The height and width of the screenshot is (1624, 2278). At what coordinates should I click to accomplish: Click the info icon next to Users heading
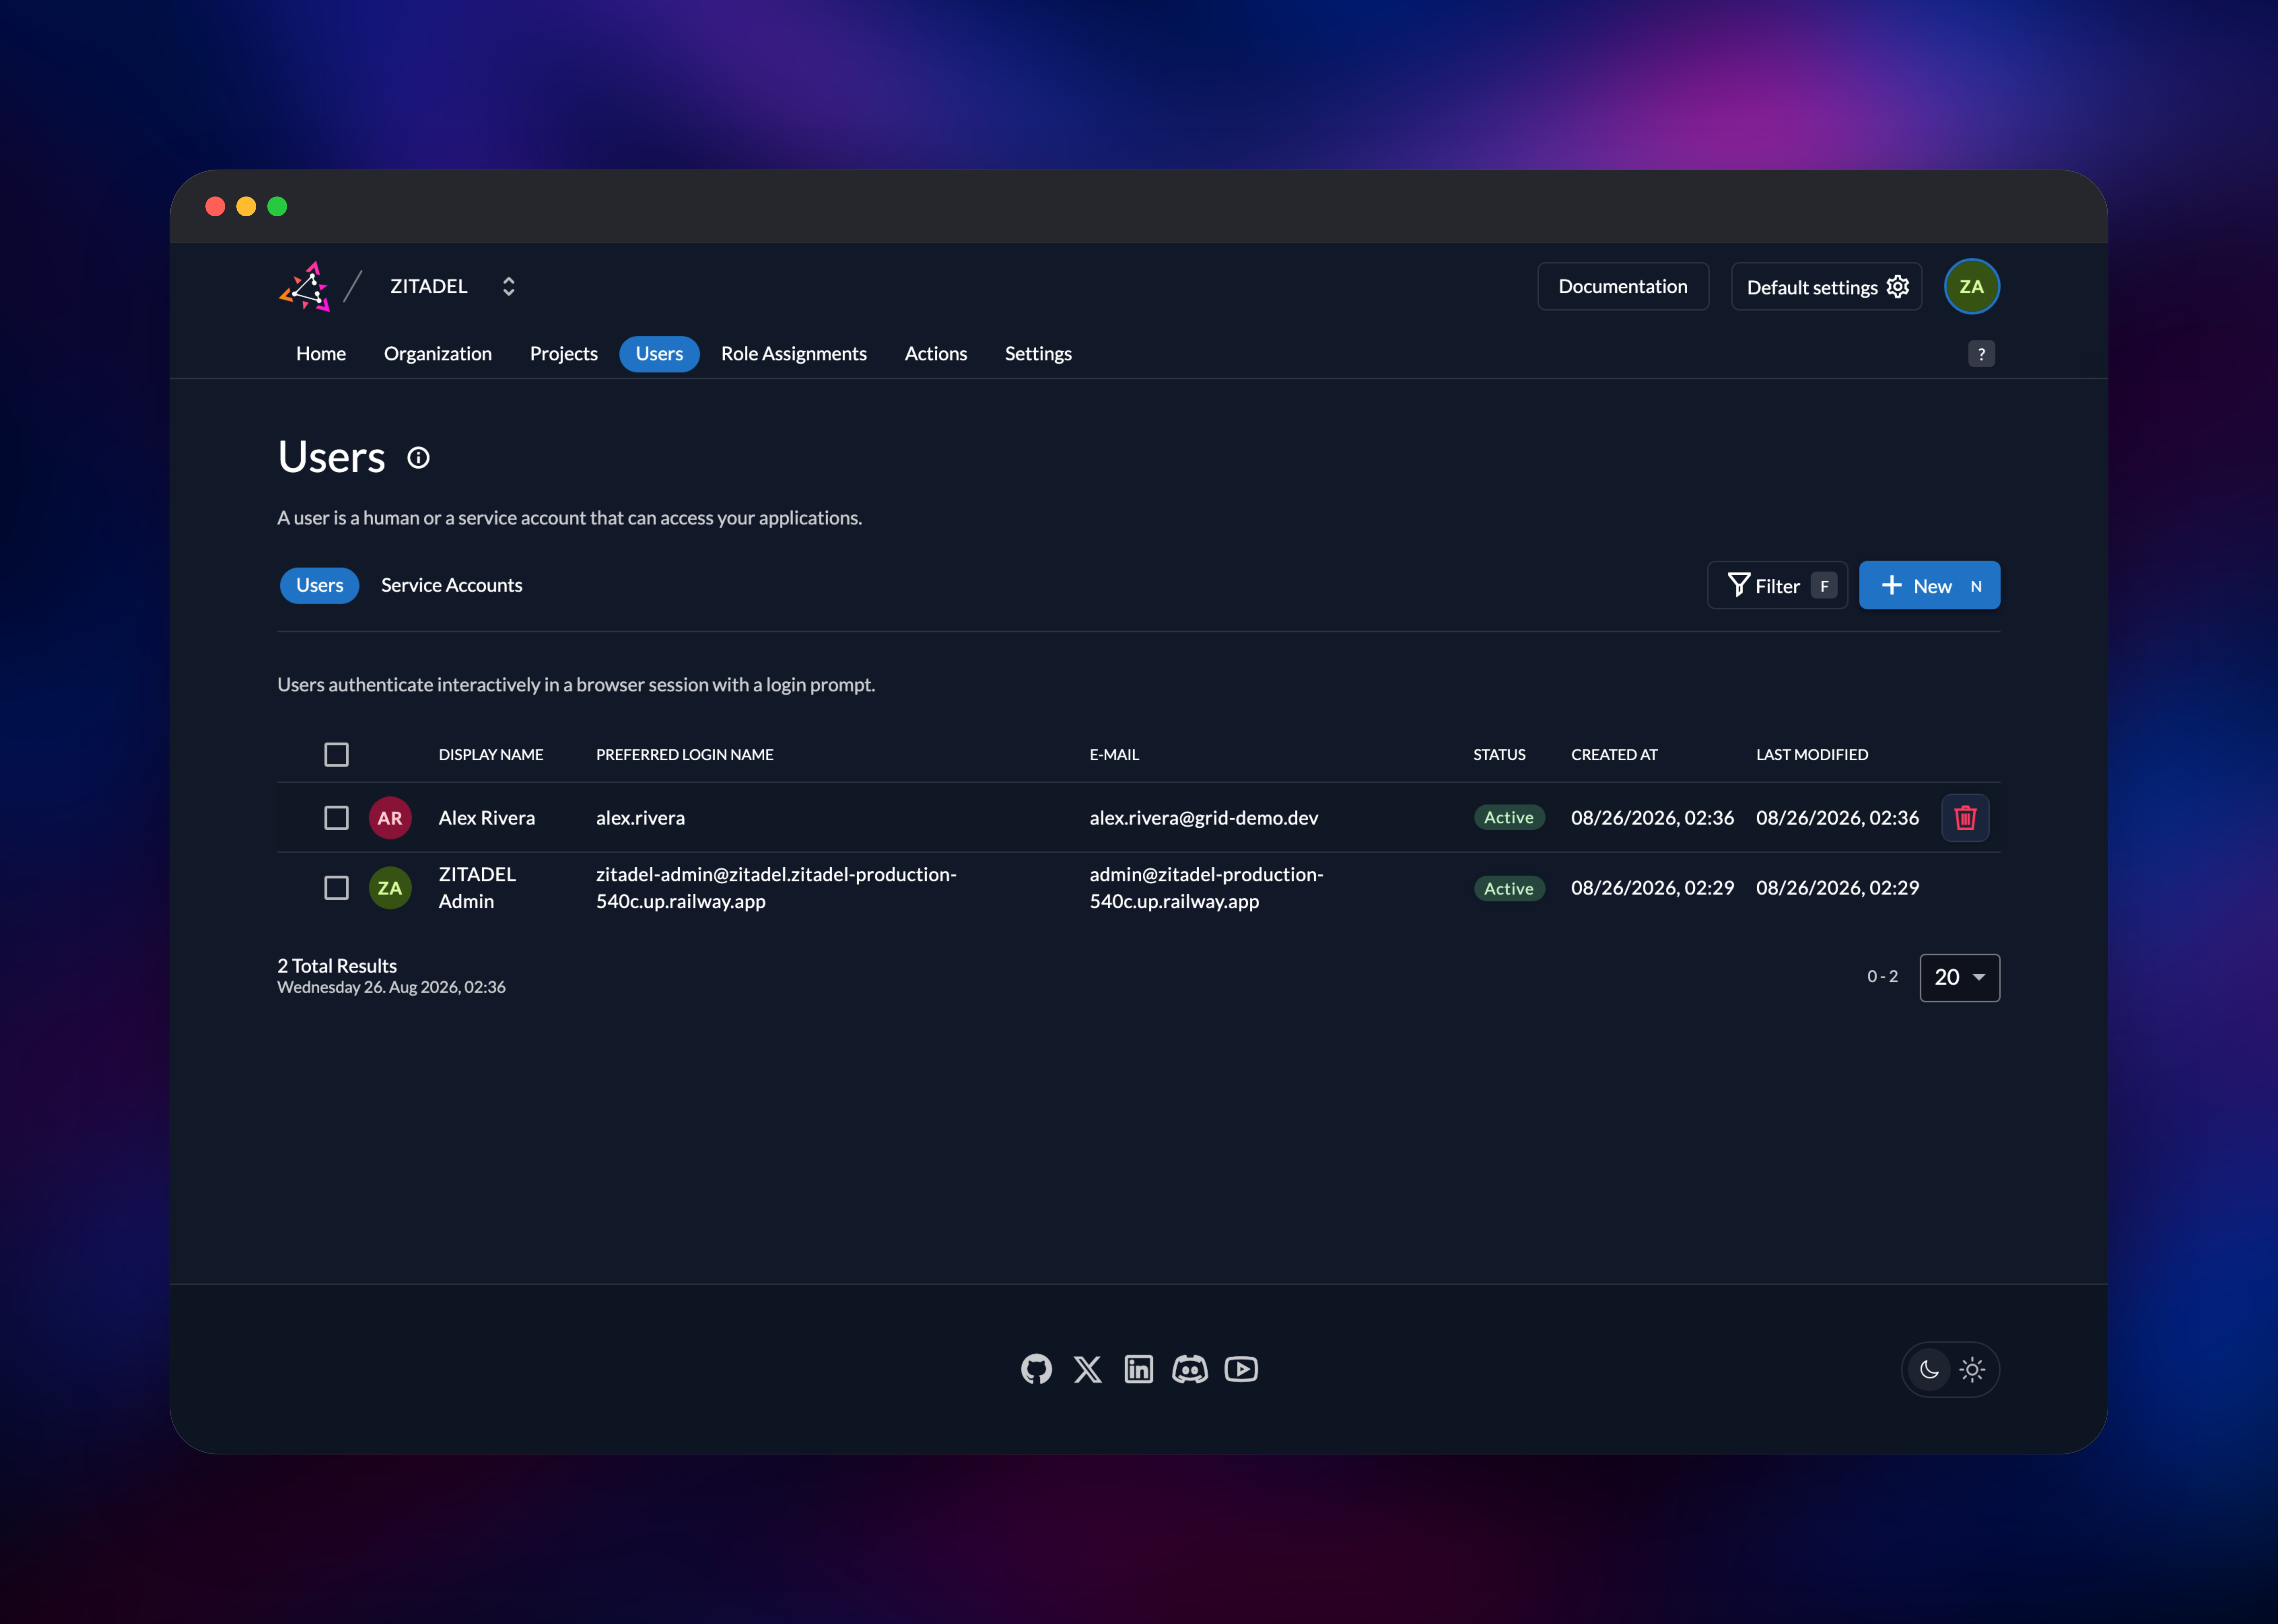pyautogui.click(x=418, y=458)
